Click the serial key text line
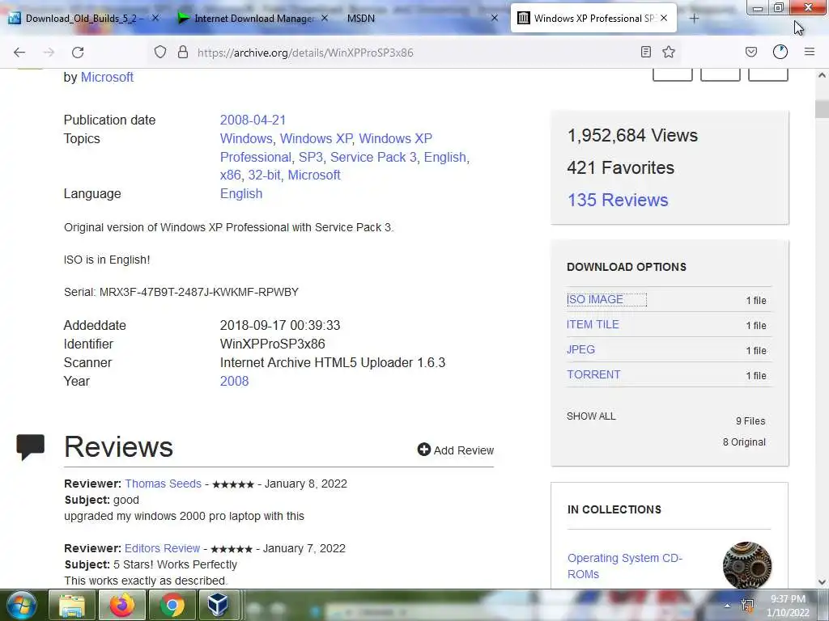 coord(181,292)
